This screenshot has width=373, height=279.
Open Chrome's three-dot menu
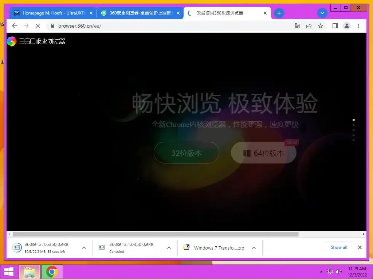(358, 26)
